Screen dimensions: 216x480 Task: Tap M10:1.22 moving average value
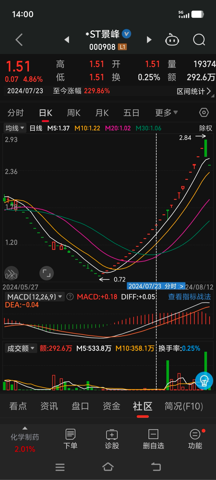click(x=87, y=128)
